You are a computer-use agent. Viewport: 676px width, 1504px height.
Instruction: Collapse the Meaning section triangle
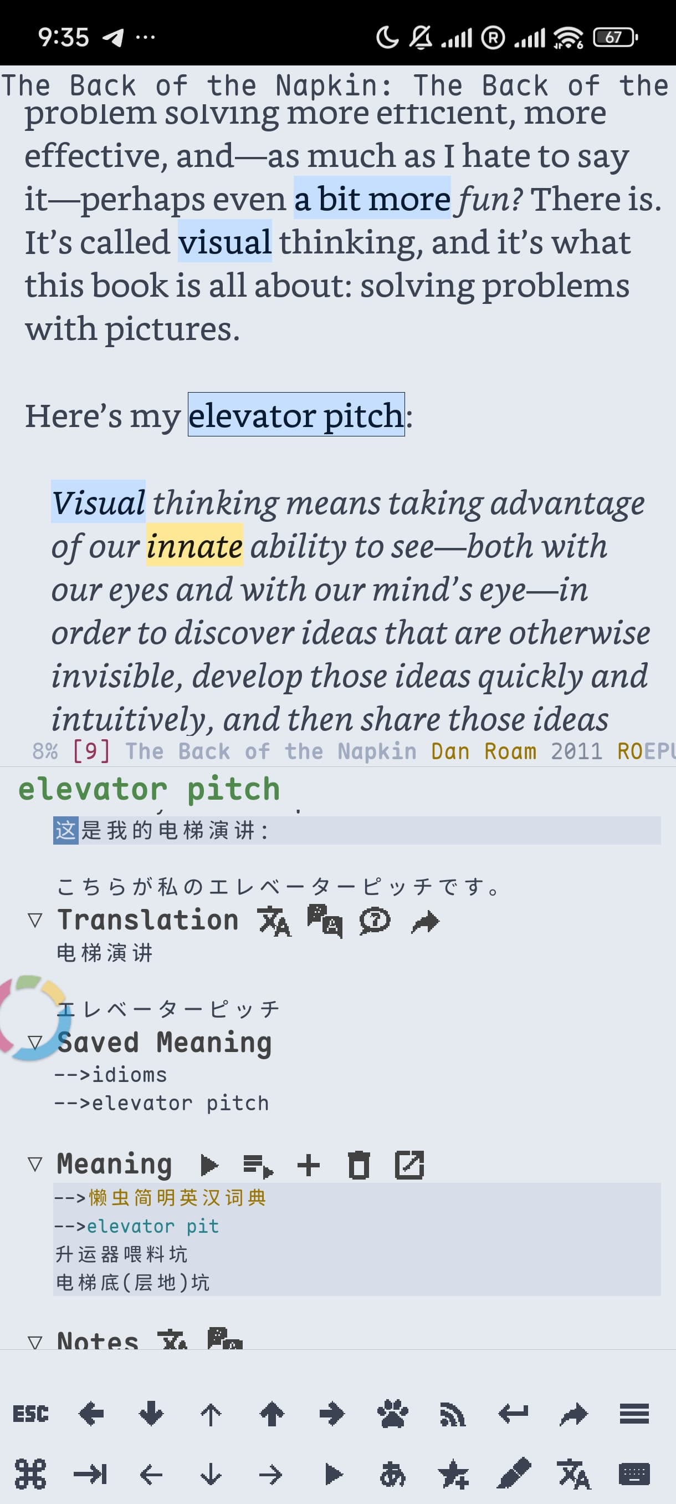[x=35, y=1165]
